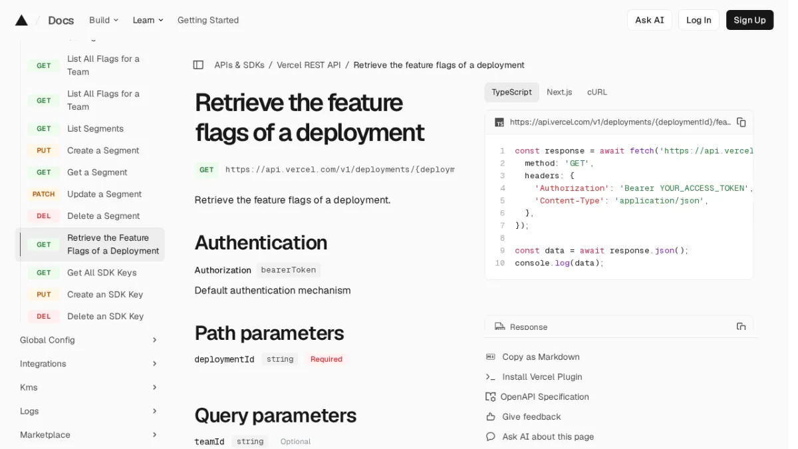
Task: Open the Build dropdown menu
Action: tap(104, 20)
